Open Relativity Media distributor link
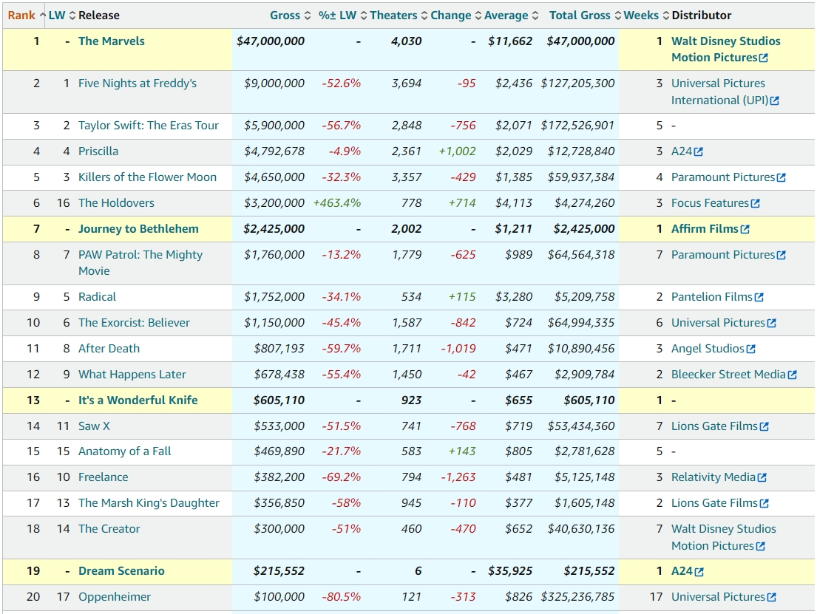817x614 pixels. [713, 477]
